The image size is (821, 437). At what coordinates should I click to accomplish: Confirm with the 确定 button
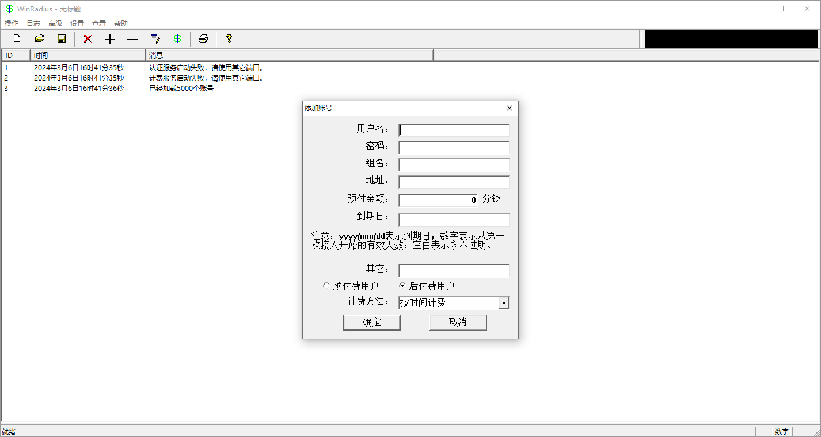372,322
